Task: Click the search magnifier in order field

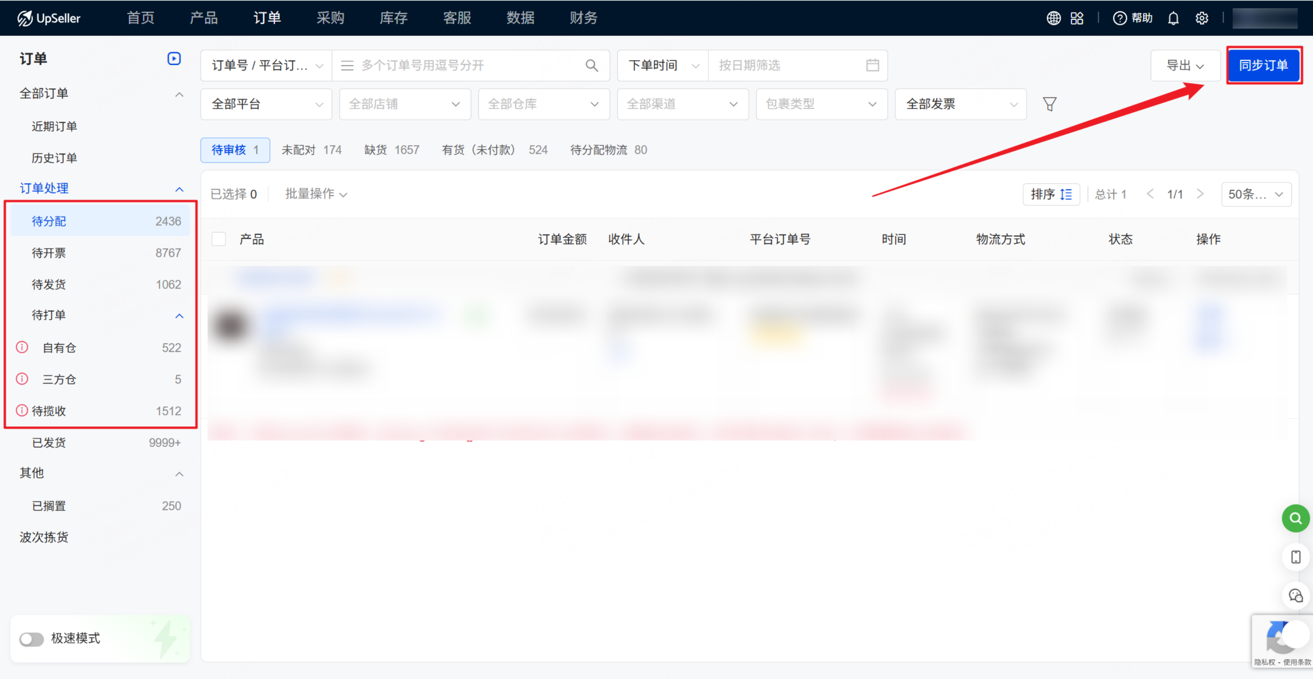Action: tap(591, 65)
